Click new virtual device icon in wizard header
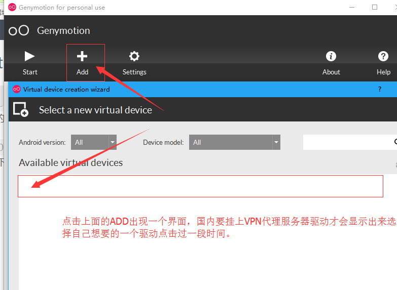 pyautogui.click(x=20, y=109)
